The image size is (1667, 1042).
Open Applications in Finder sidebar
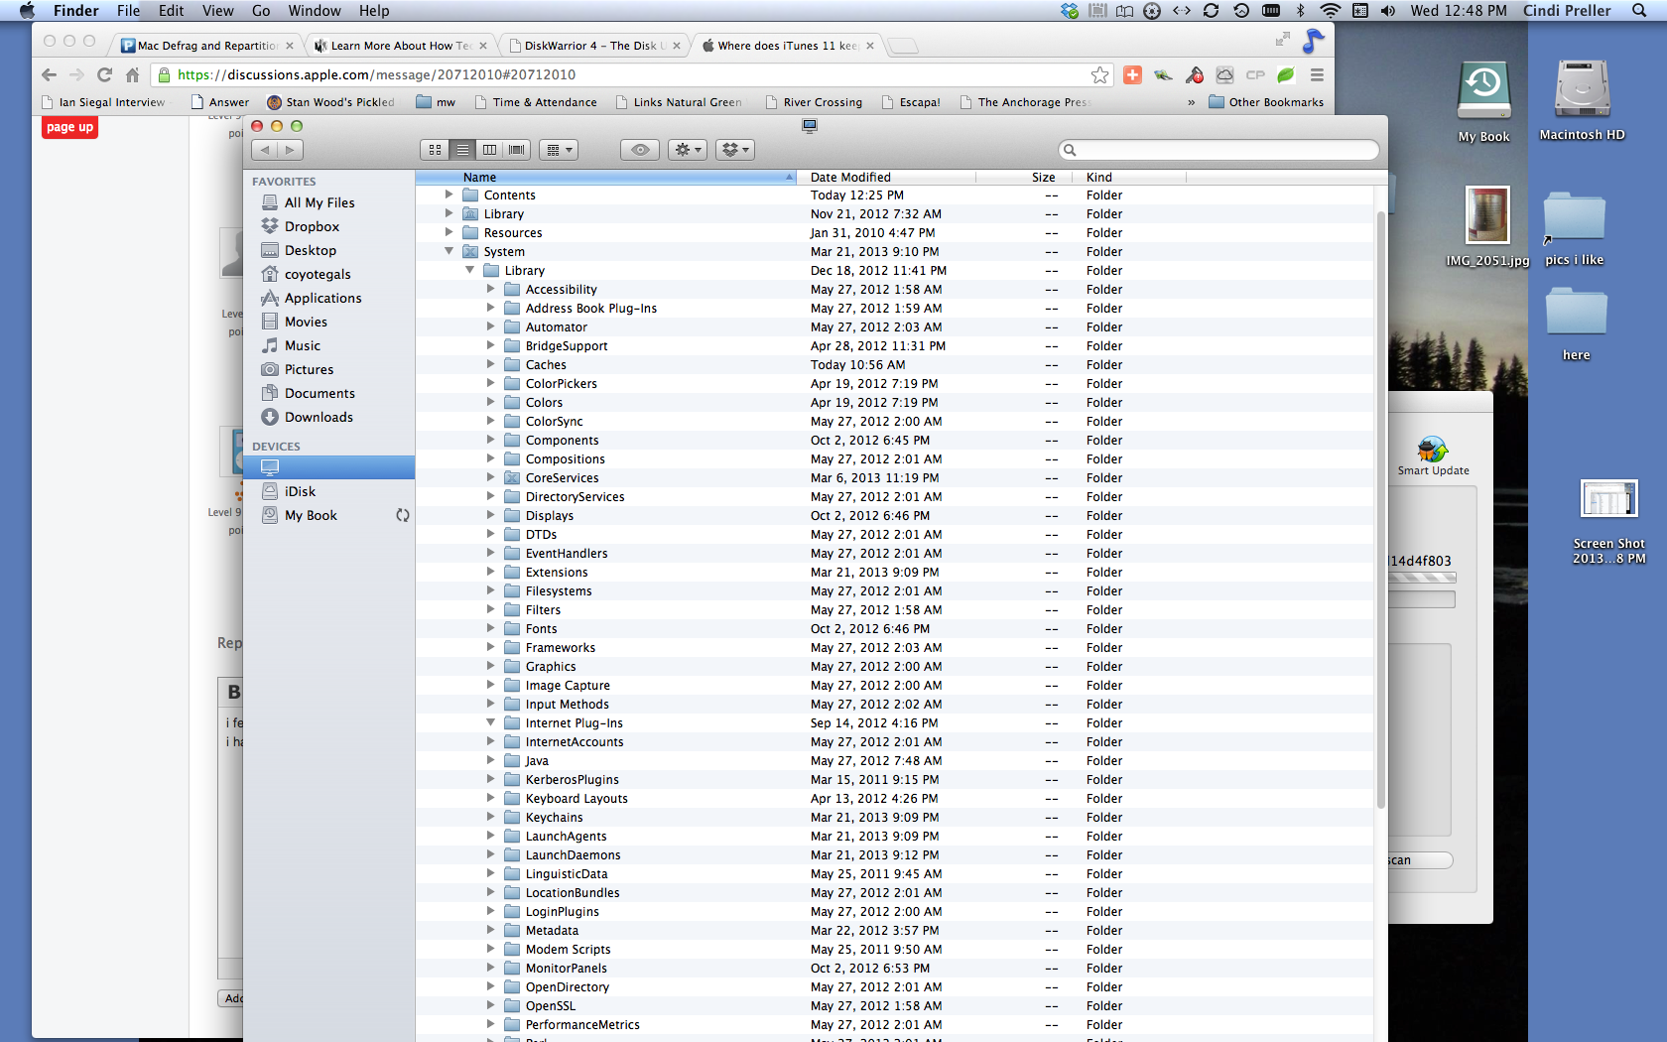click(x=322, y=298)
